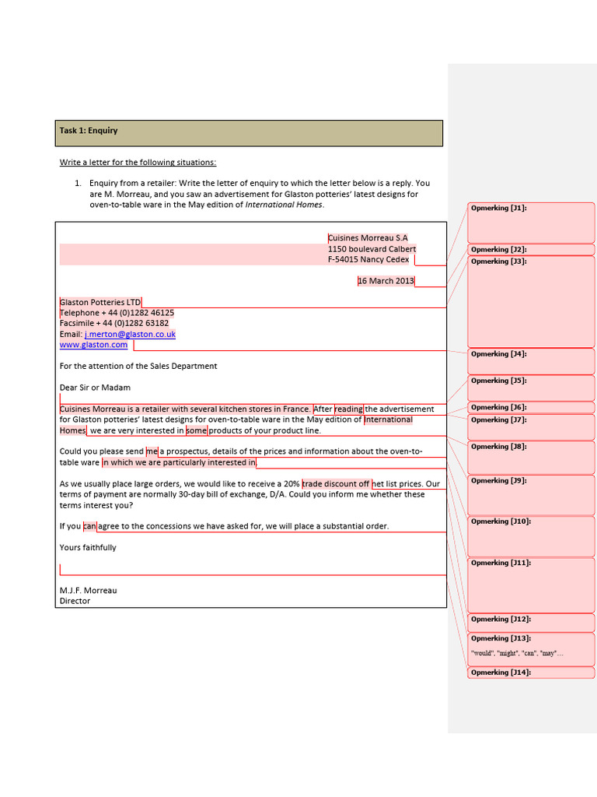The image size is (597, 797).
Task: Select the Opmerking [J7] comment
Action: [530, 427]
